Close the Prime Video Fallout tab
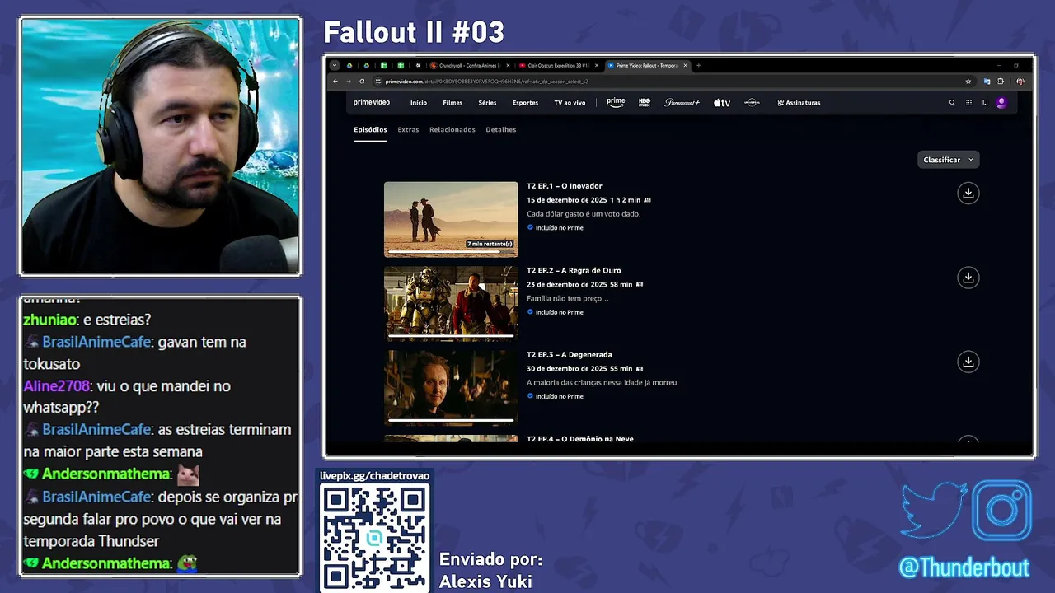 click(x=685, y=65)
